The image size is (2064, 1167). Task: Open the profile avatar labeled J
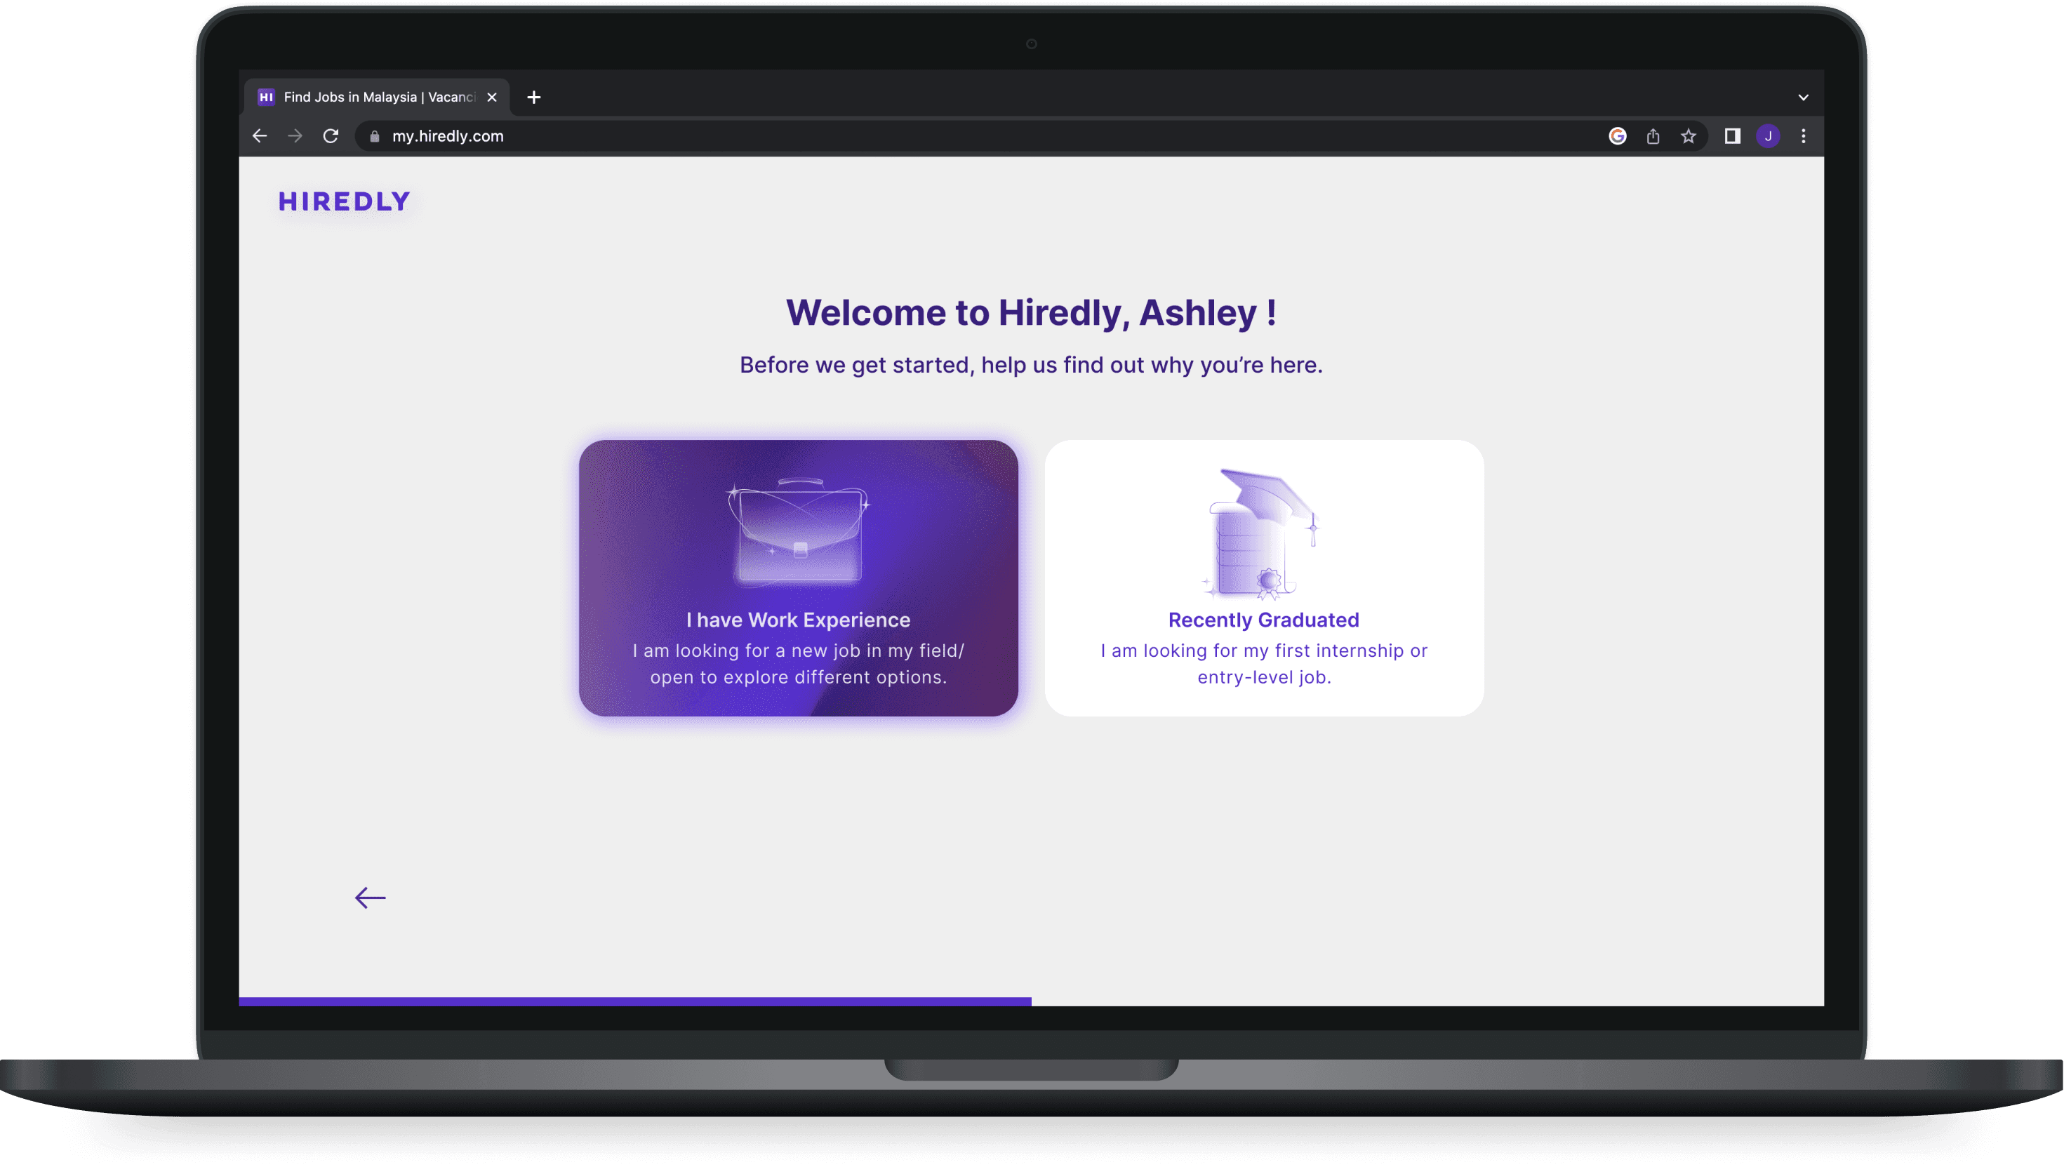click(x=1769, y=136)
